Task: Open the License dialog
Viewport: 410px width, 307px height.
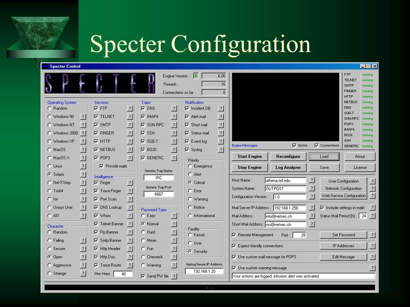Action: click(x=360, y=167)
